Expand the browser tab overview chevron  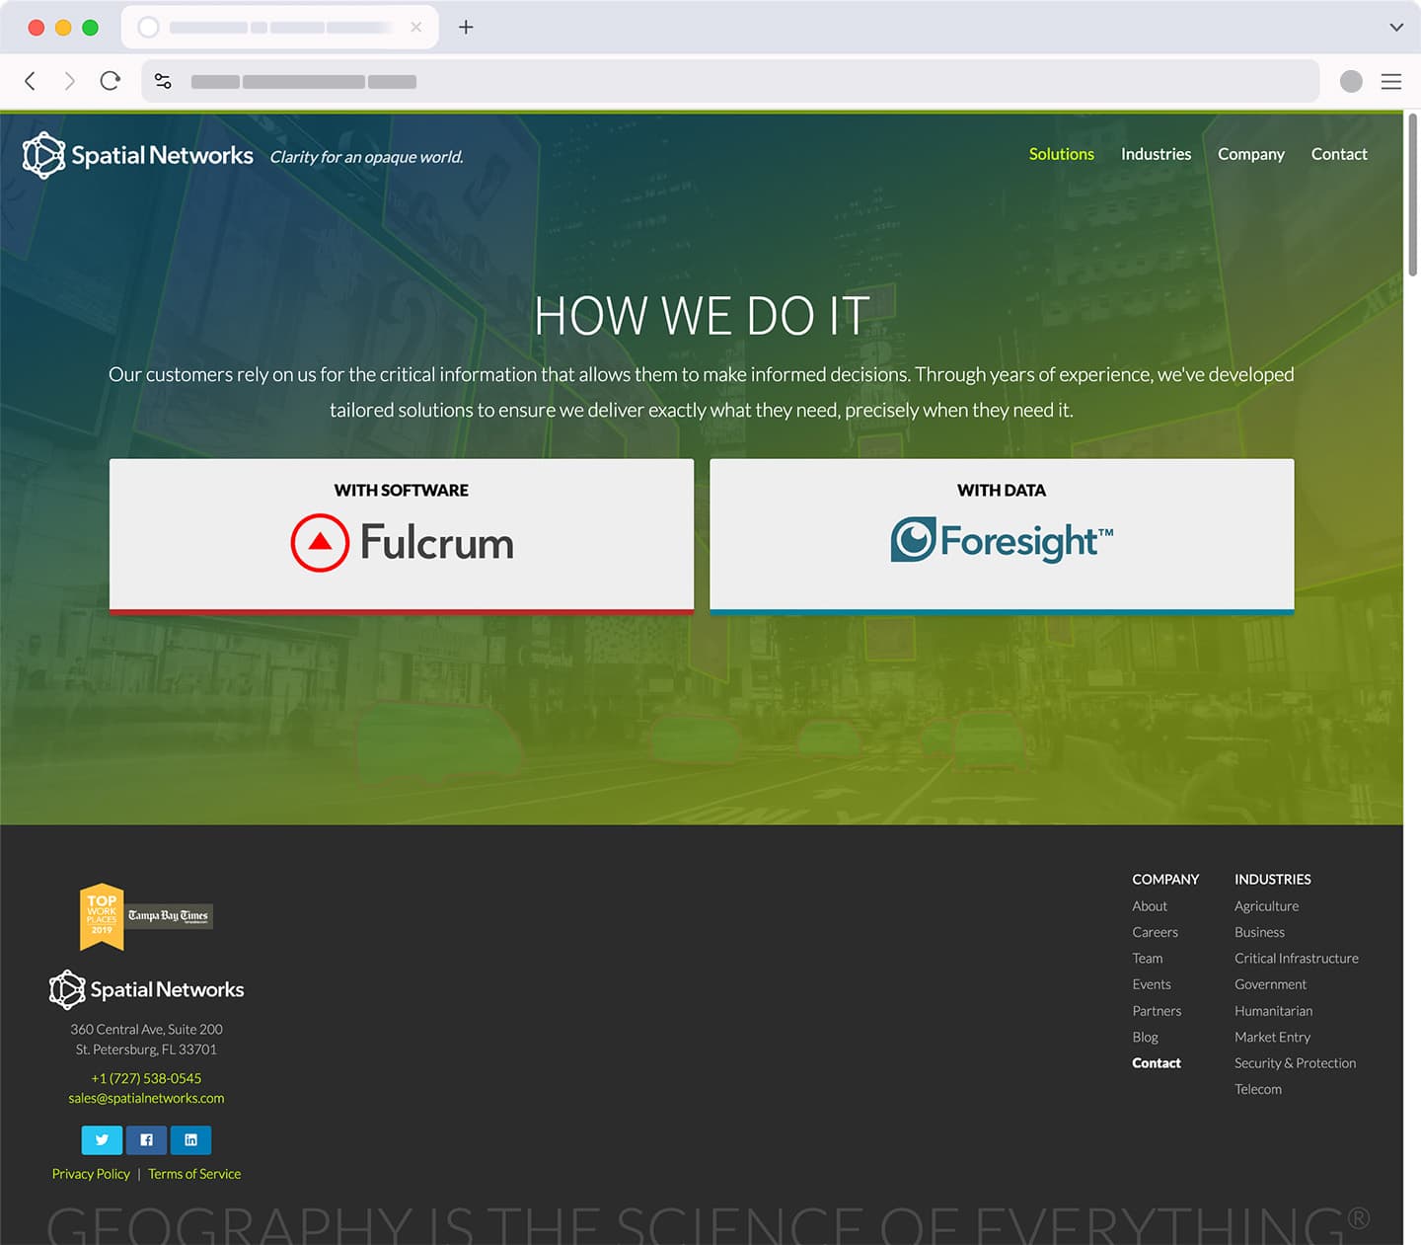[1395, 27]
